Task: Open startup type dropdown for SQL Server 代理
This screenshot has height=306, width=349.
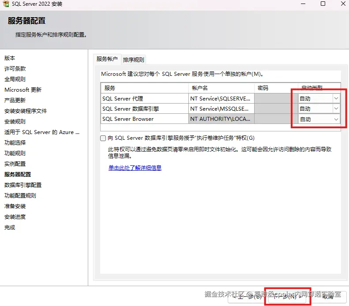Action: (x=336, y=98)
